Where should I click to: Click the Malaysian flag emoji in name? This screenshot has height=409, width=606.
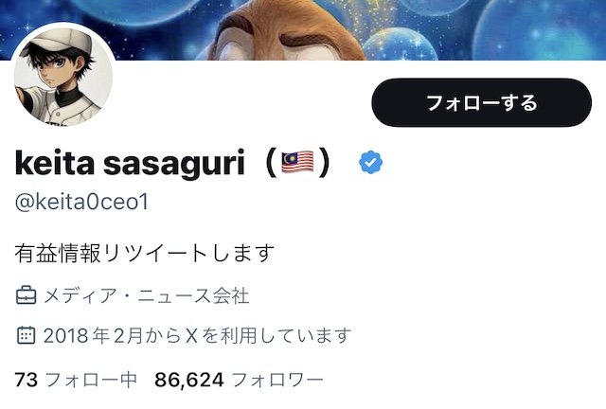tap(297, 162)
